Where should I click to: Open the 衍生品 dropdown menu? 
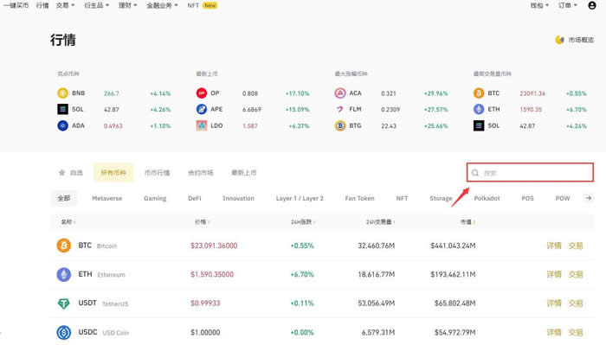tap(96, 5)
